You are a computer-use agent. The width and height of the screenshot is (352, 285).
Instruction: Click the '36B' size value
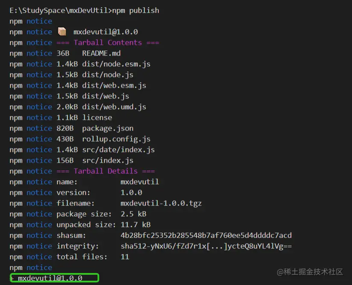[63, 53]
